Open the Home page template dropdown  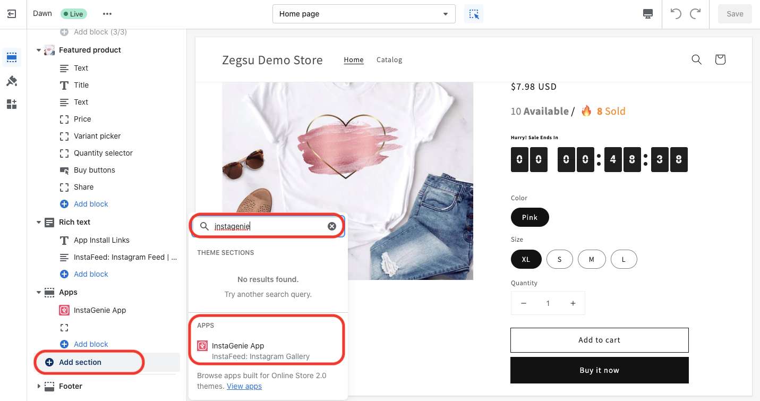364,14
